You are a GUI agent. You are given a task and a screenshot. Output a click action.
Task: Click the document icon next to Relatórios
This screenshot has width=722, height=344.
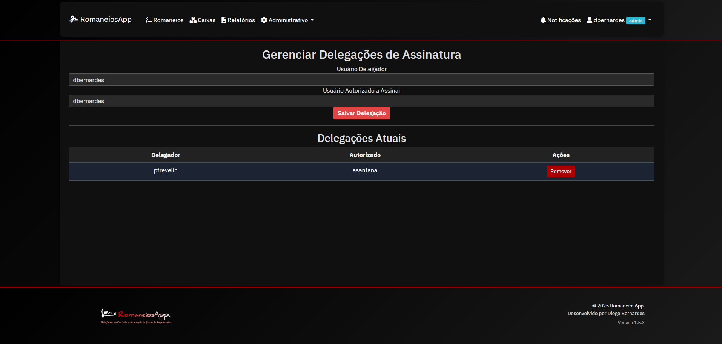tap(224, 20)
